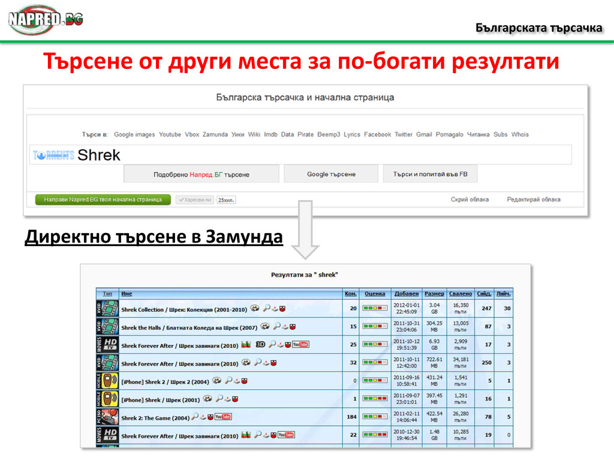The width and height of the screenshot is (614, 460).
Task: Select Beemp3 as search source
Action: coord(329,135)
